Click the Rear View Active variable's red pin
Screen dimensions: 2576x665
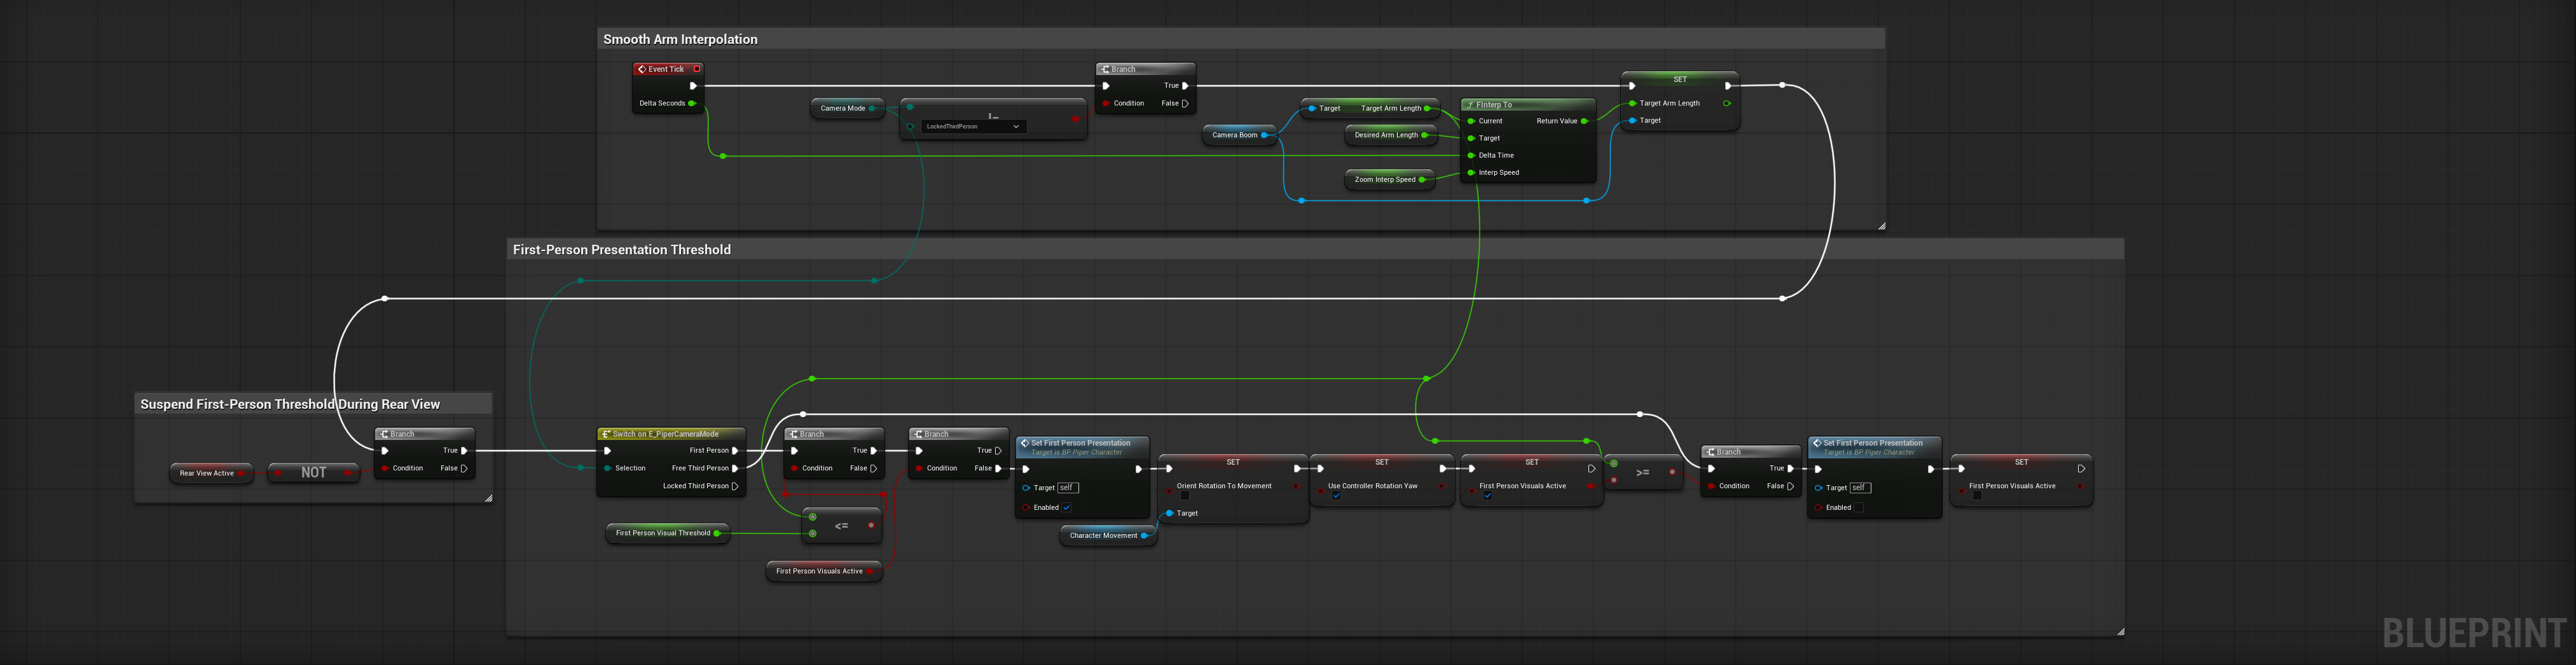[x=240, y=473]
